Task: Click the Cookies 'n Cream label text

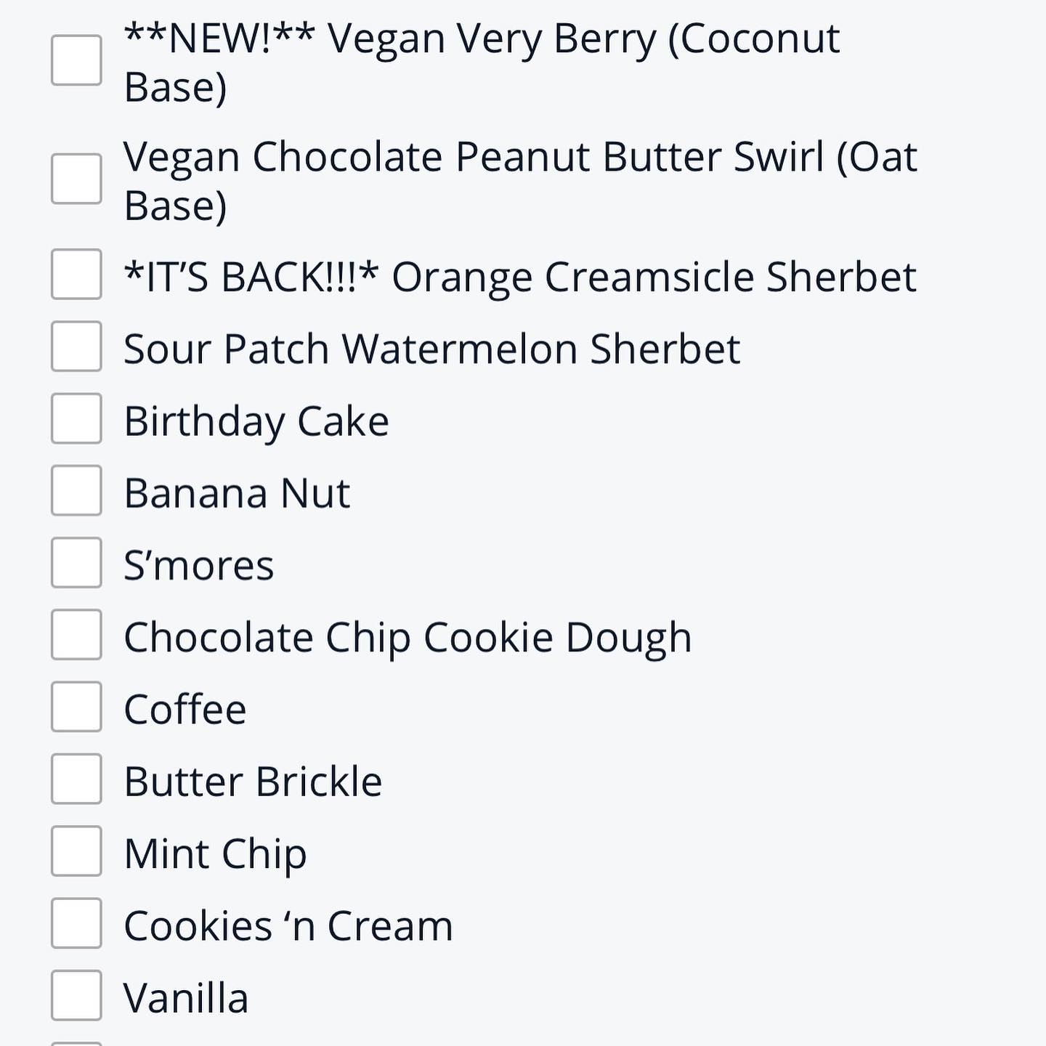Action: coord(288,926)
